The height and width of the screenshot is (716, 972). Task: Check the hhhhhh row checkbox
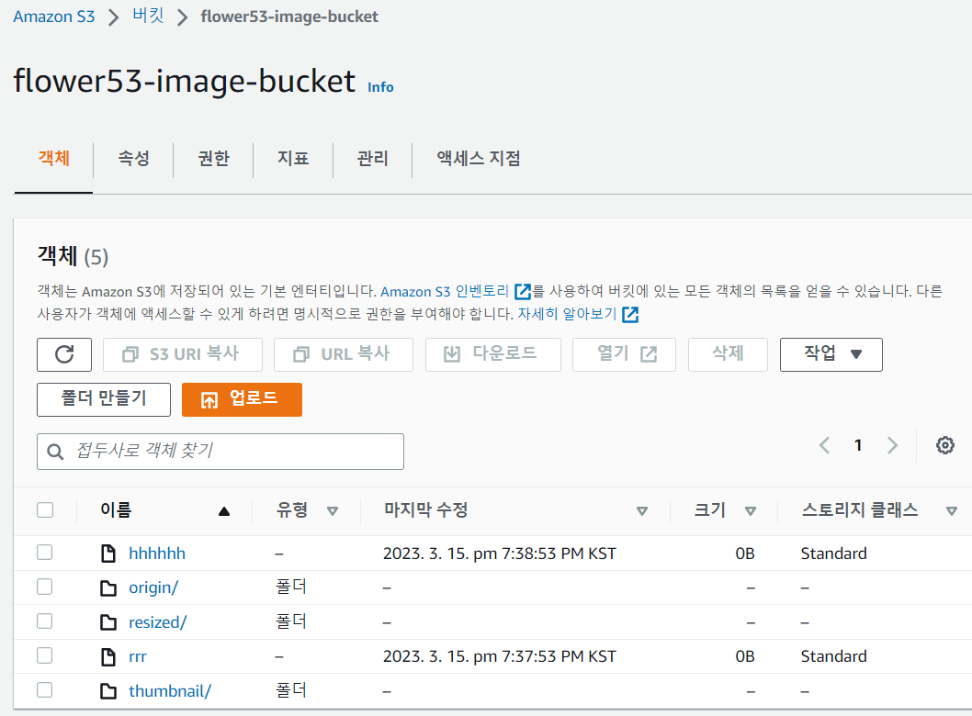point(45,552)
